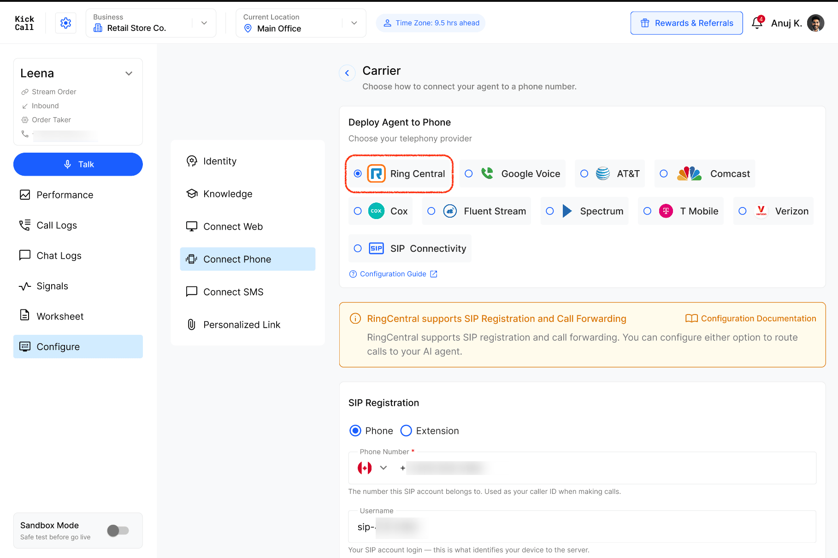Click the KickCall logo
The height and width of the screenshot is (558, 838).
tap(24, 23)
